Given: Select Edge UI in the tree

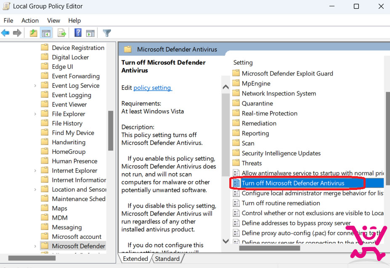Looking at the screenshot, I should tap(62, 67).
